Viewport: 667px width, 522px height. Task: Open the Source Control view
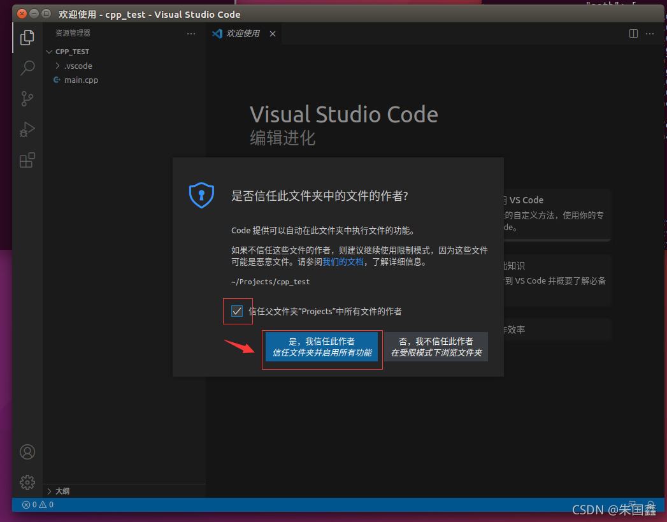tap(27, 99)
